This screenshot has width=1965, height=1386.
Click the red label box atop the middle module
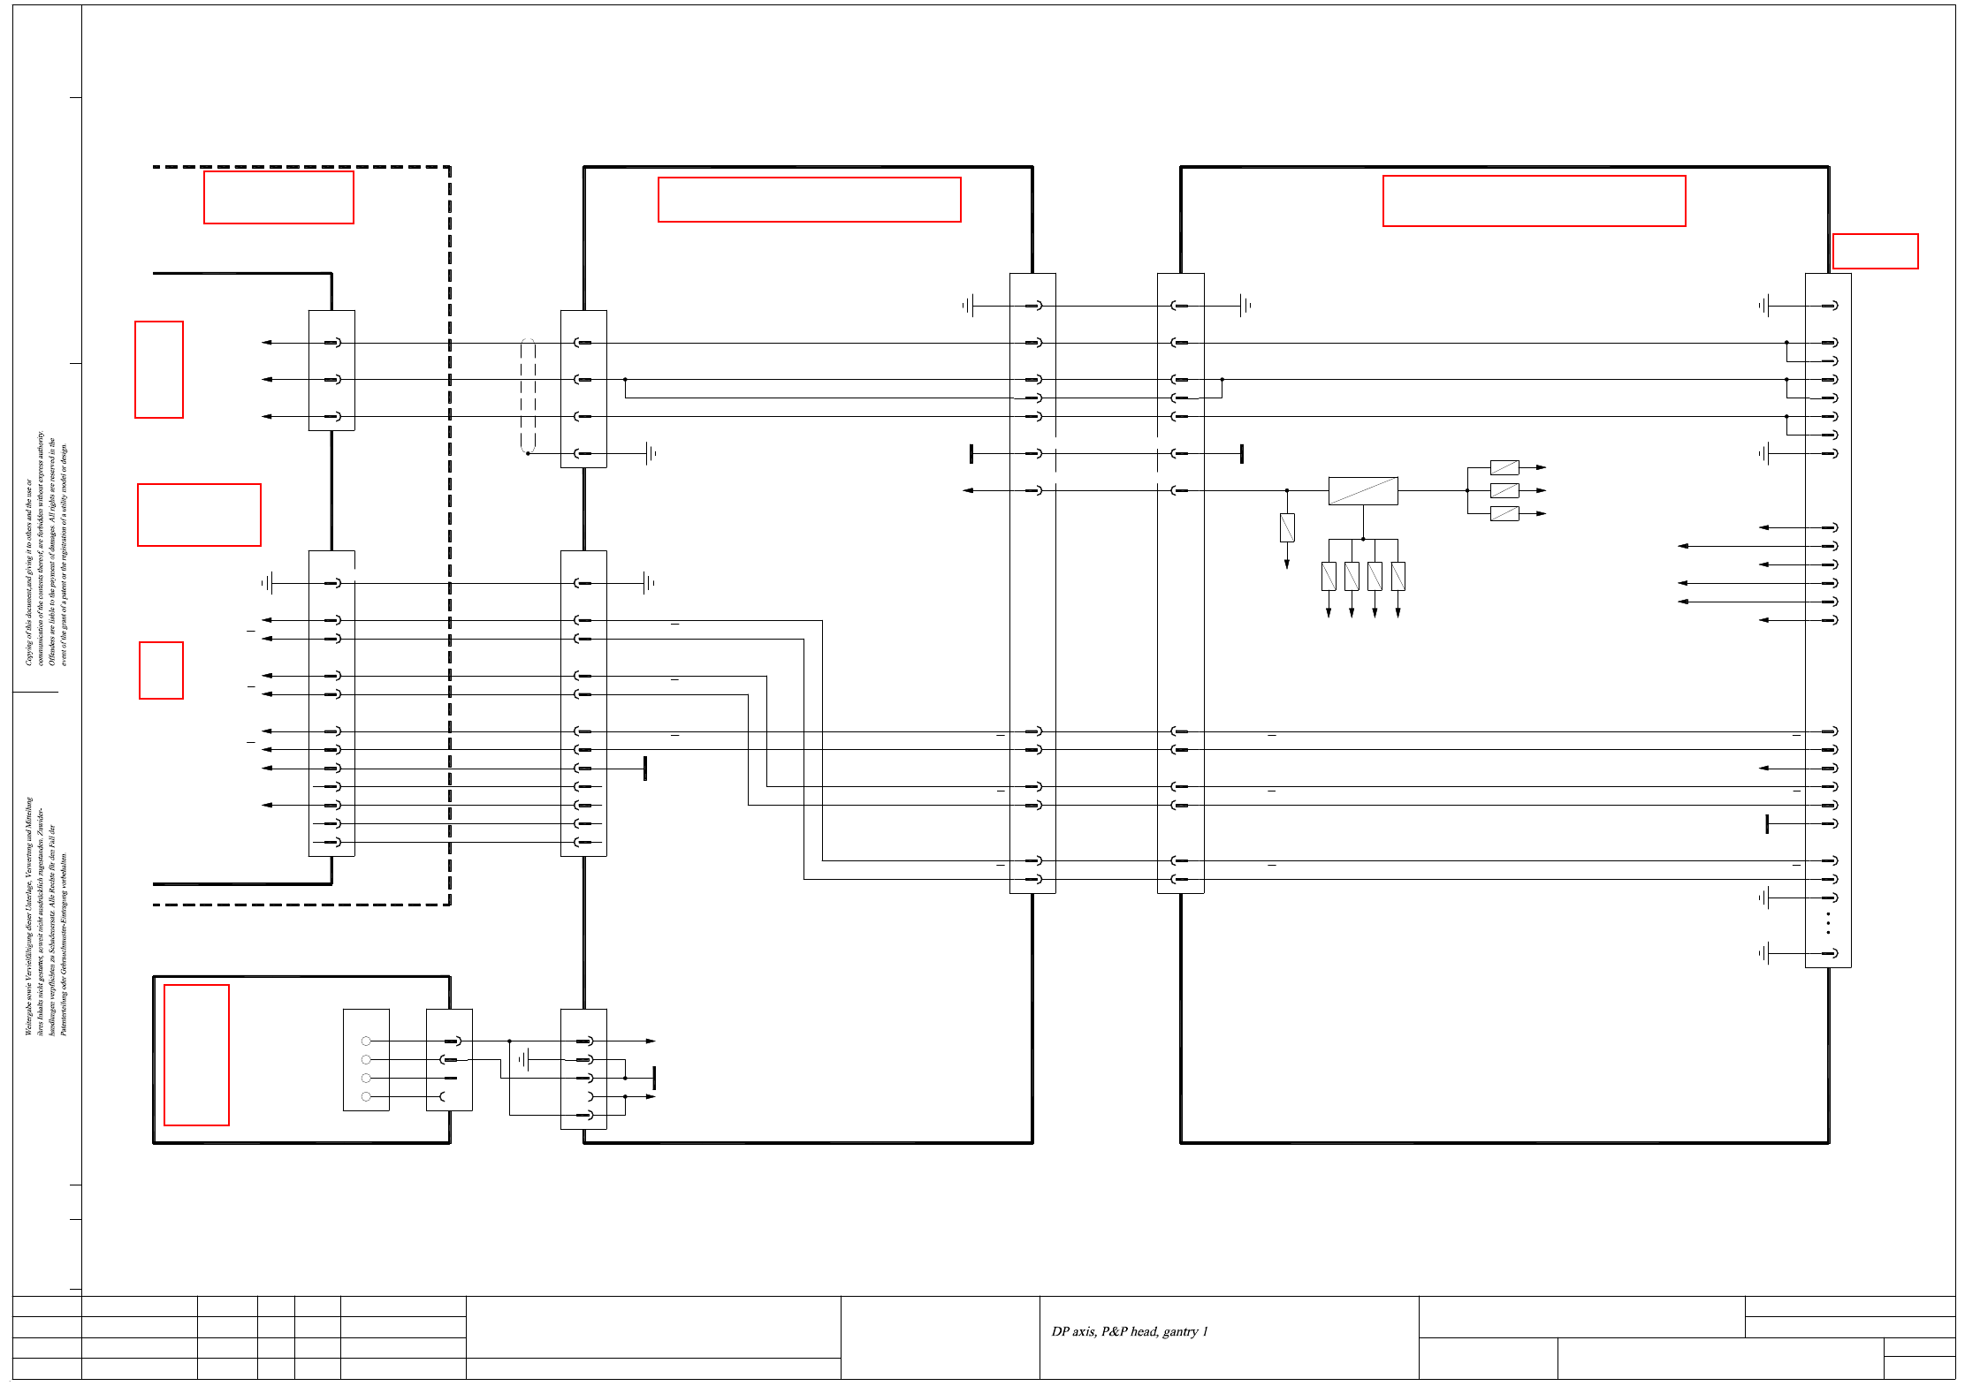[x=809, y=200]
